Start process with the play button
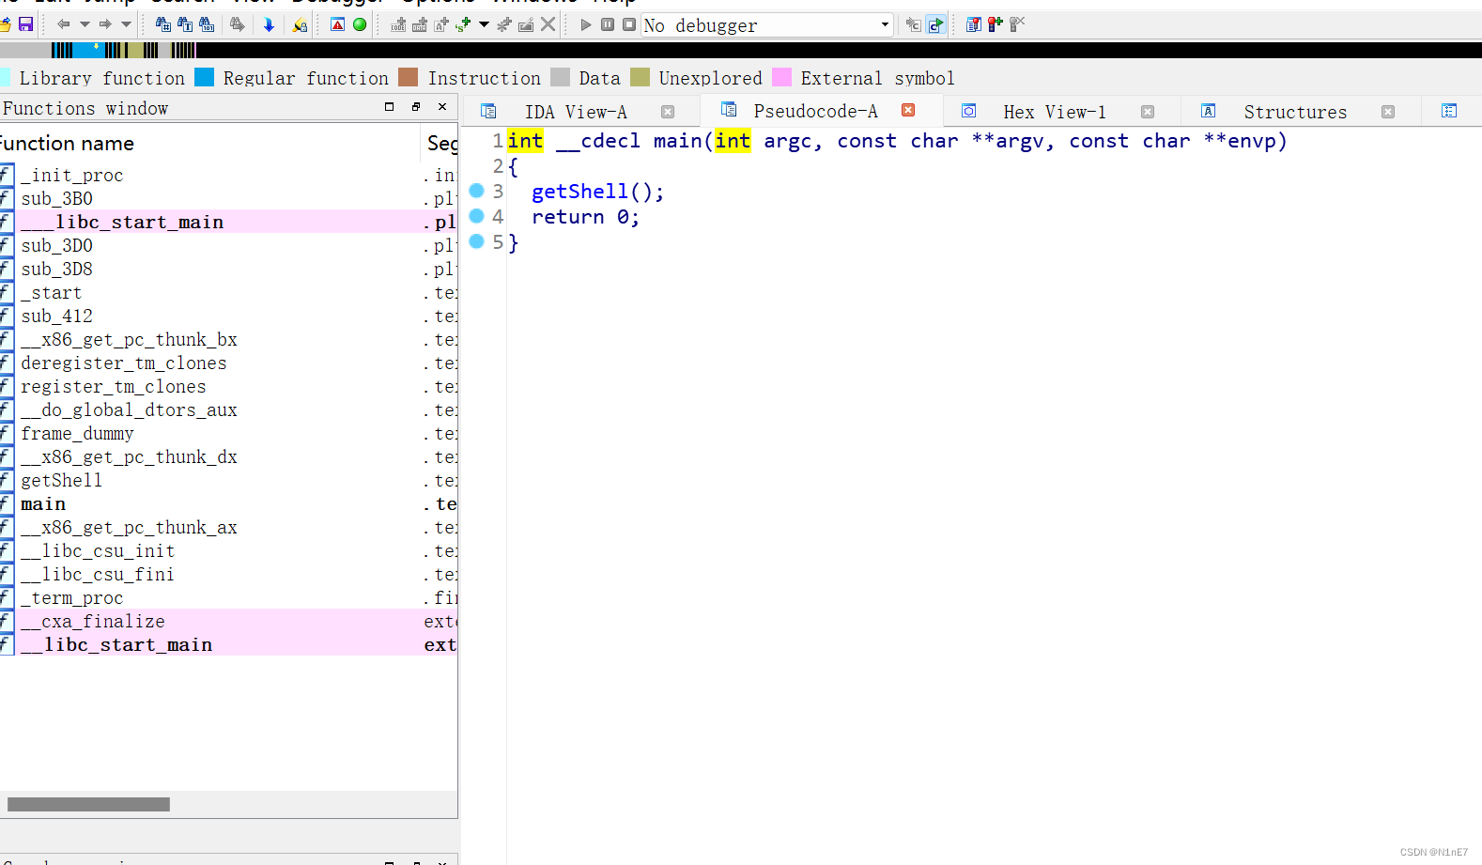Screen dimensions: 1482x865 (x=586, y=24)
